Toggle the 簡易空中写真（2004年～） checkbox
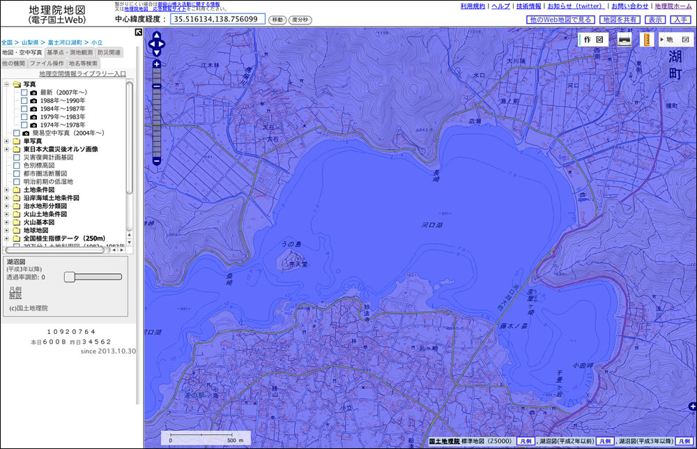This screenshot has width=697, height=449. click(17, 132)
